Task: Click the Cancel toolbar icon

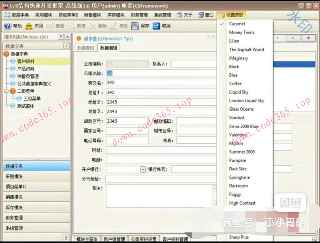Action: 156,26
